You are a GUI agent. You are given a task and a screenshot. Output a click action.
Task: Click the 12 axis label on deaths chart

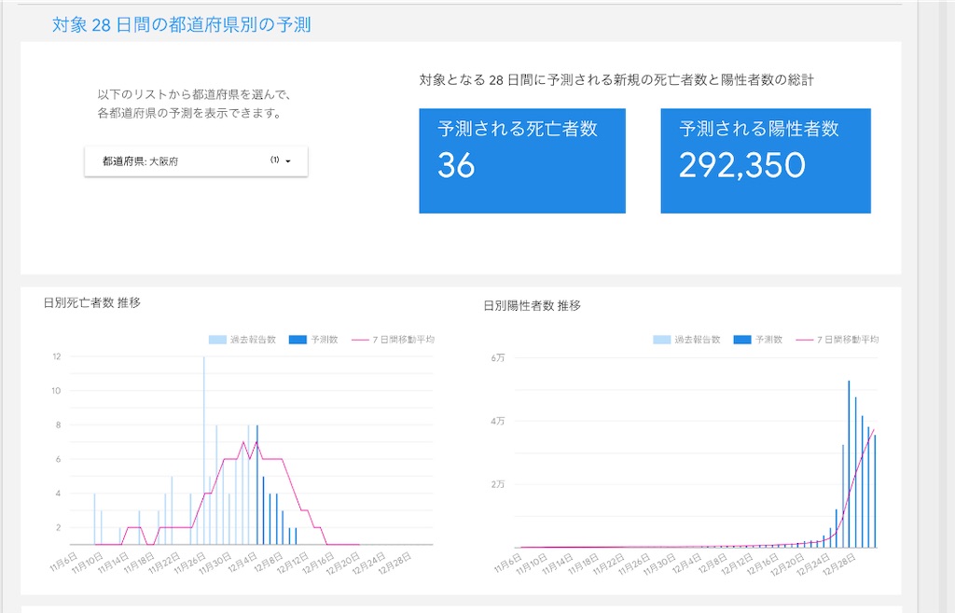click(57, 356)
